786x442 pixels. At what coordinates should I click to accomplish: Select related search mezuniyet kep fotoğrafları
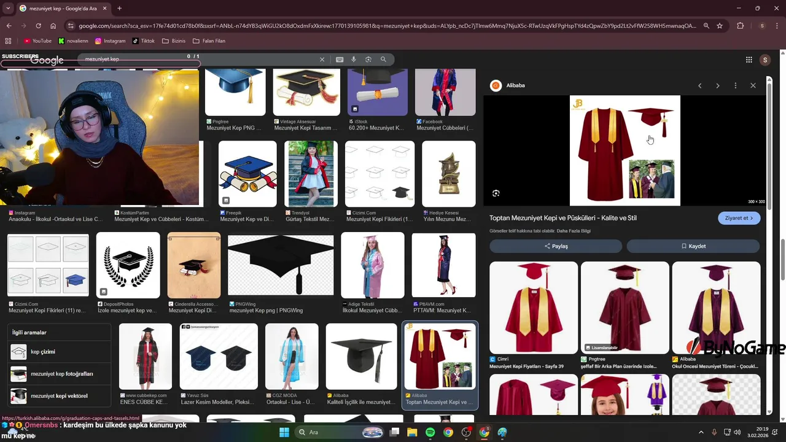tap(60, 374)
